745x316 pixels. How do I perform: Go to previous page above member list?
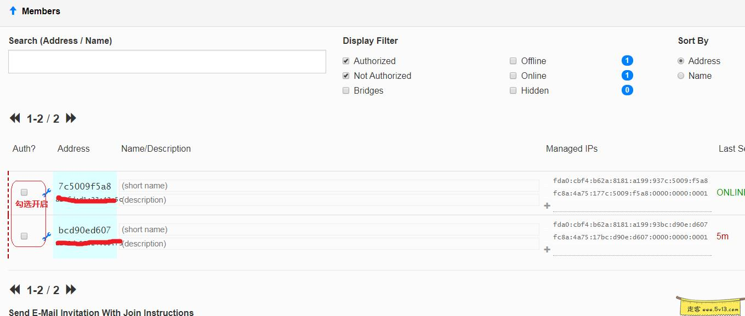[x=15, y=118]
